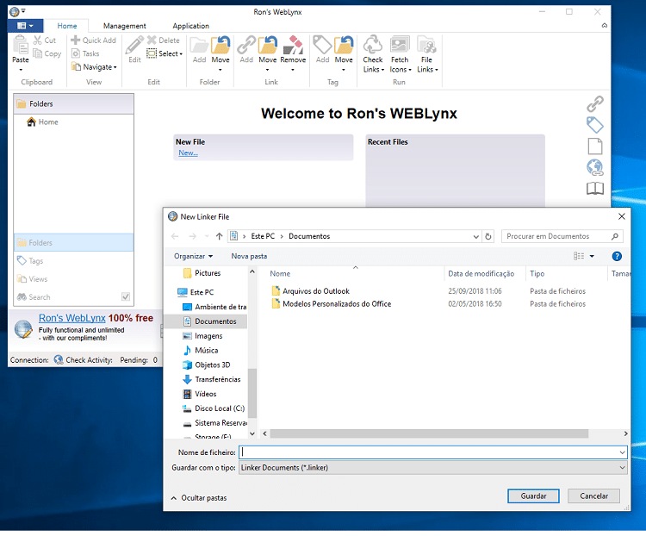Click the Delete X button
The height and width of the screenshot is (536, 646).
(164, 40)
